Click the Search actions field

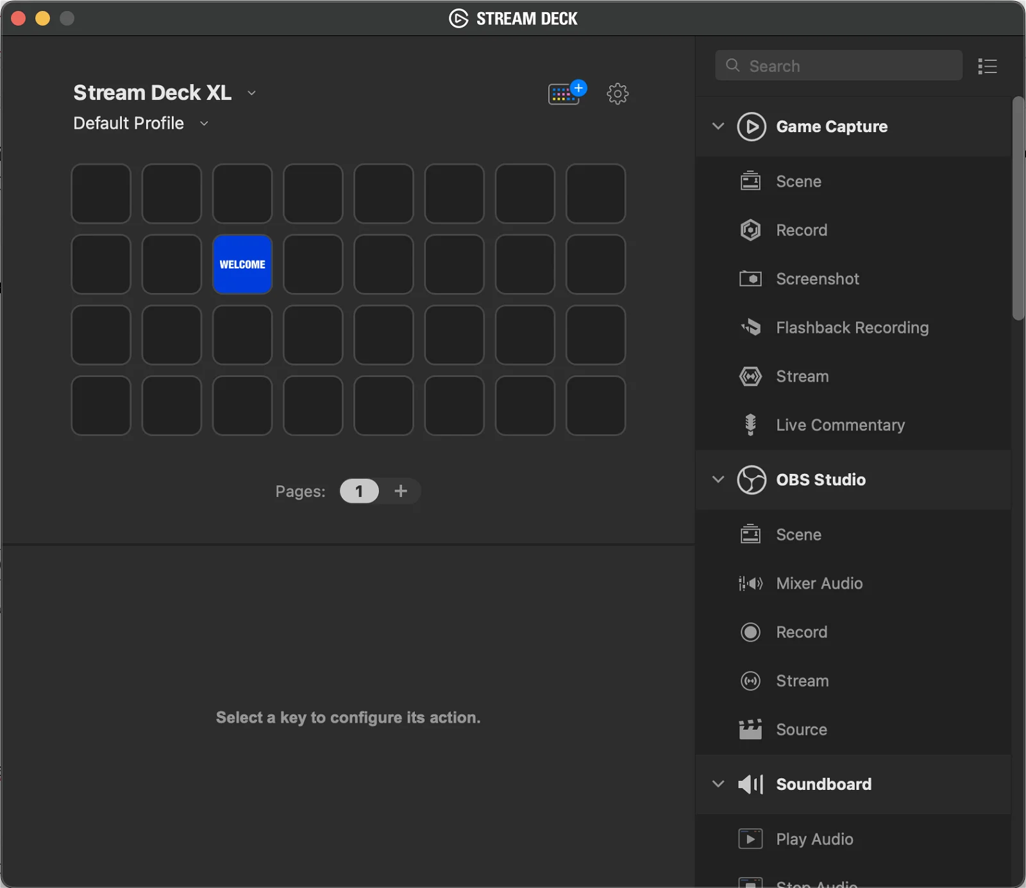[x=839, y=65]
